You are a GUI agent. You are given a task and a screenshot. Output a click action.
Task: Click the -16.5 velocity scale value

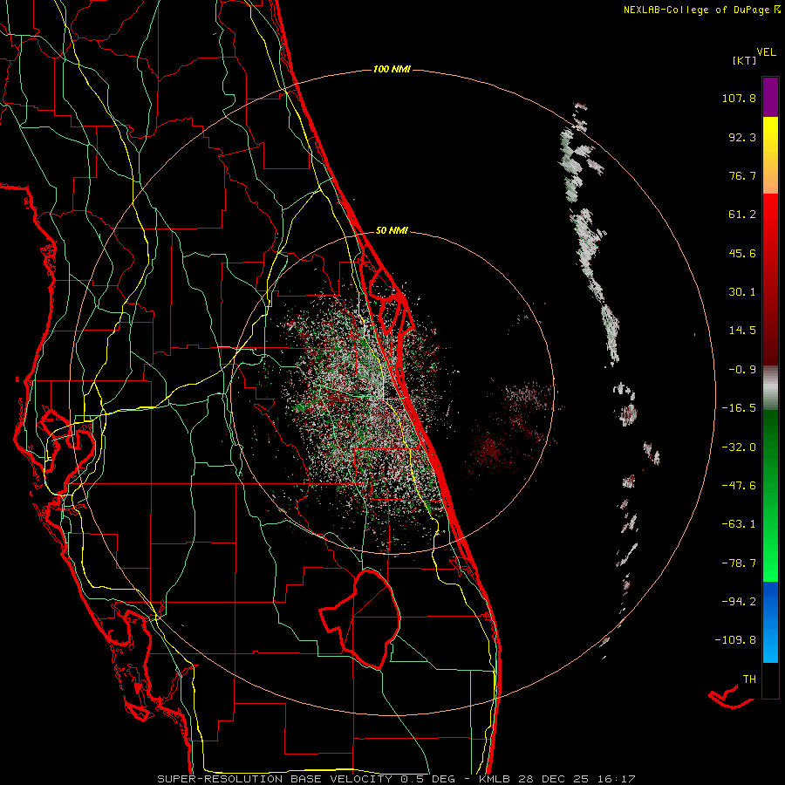coord(739,408)
